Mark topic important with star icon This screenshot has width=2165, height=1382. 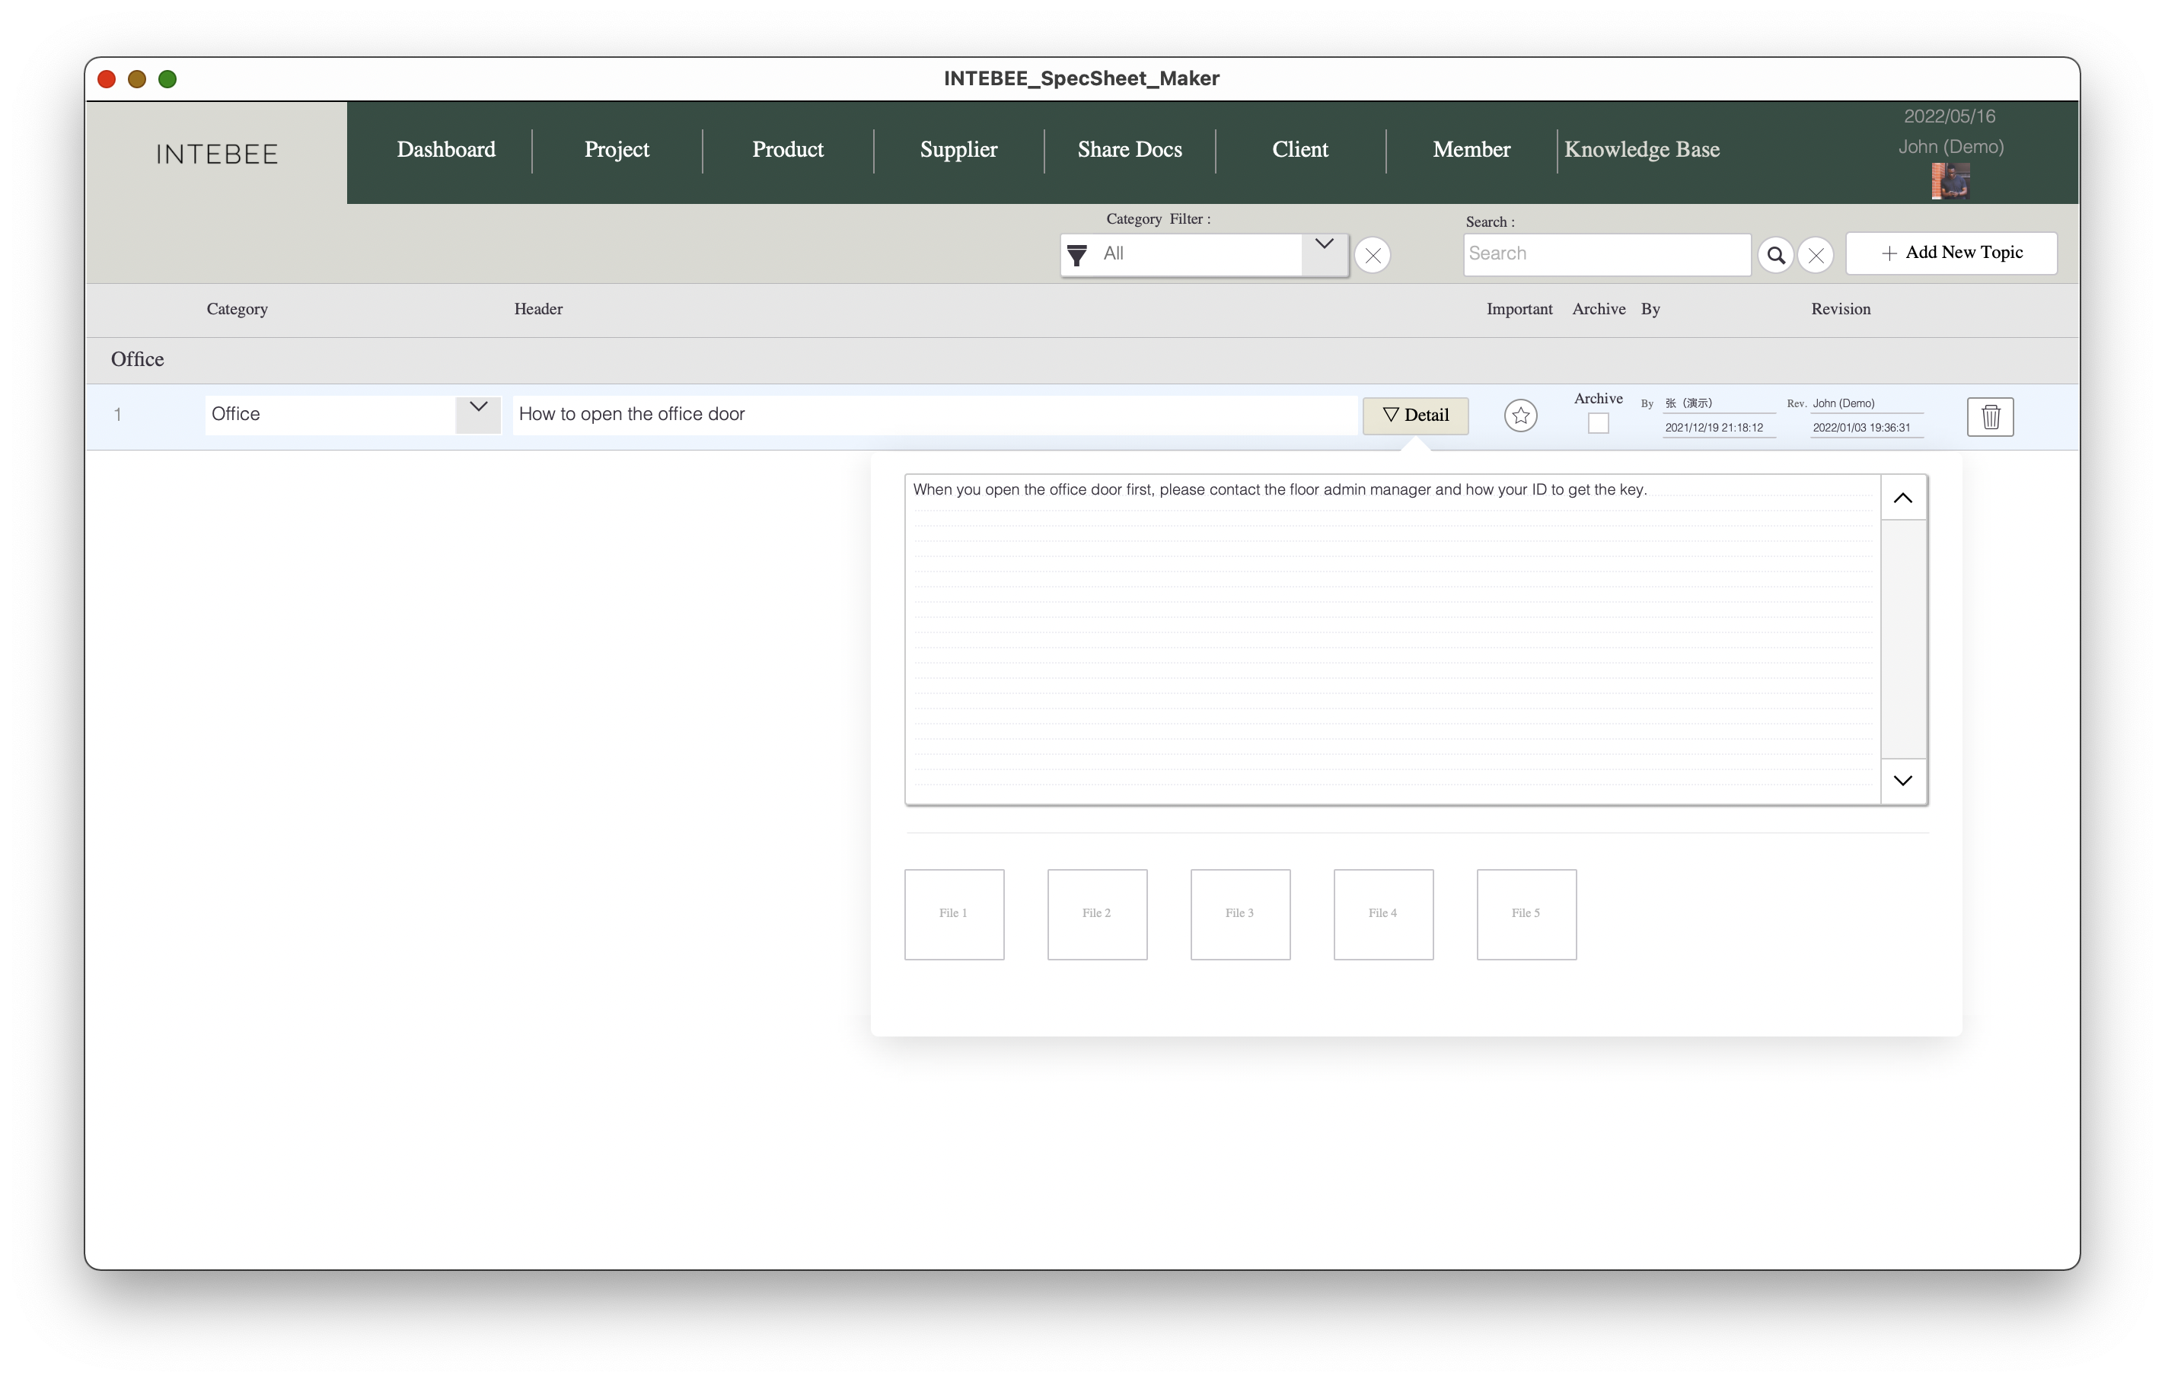tap(1520, 416)
